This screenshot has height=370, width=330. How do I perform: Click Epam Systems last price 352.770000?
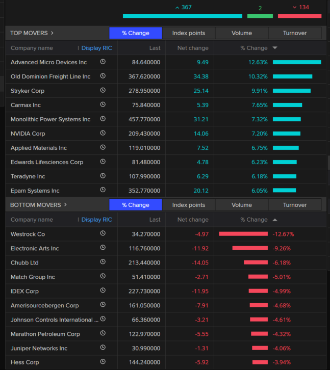click(x=144, y=191)
